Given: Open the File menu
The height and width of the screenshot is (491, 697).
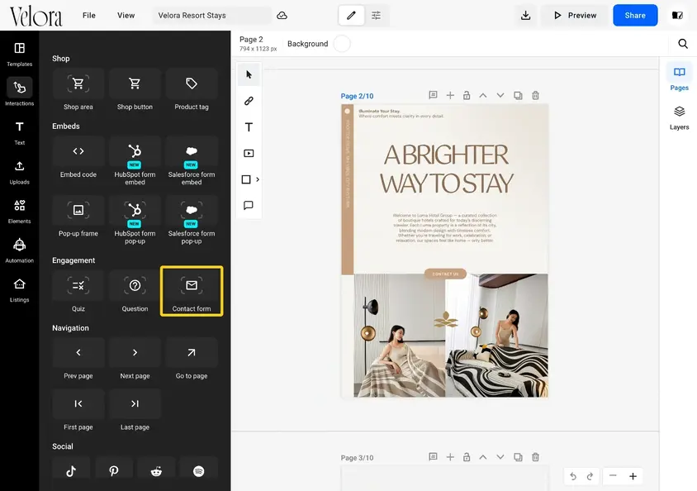Looking at the screenshot, I should [x=89, y=16].
